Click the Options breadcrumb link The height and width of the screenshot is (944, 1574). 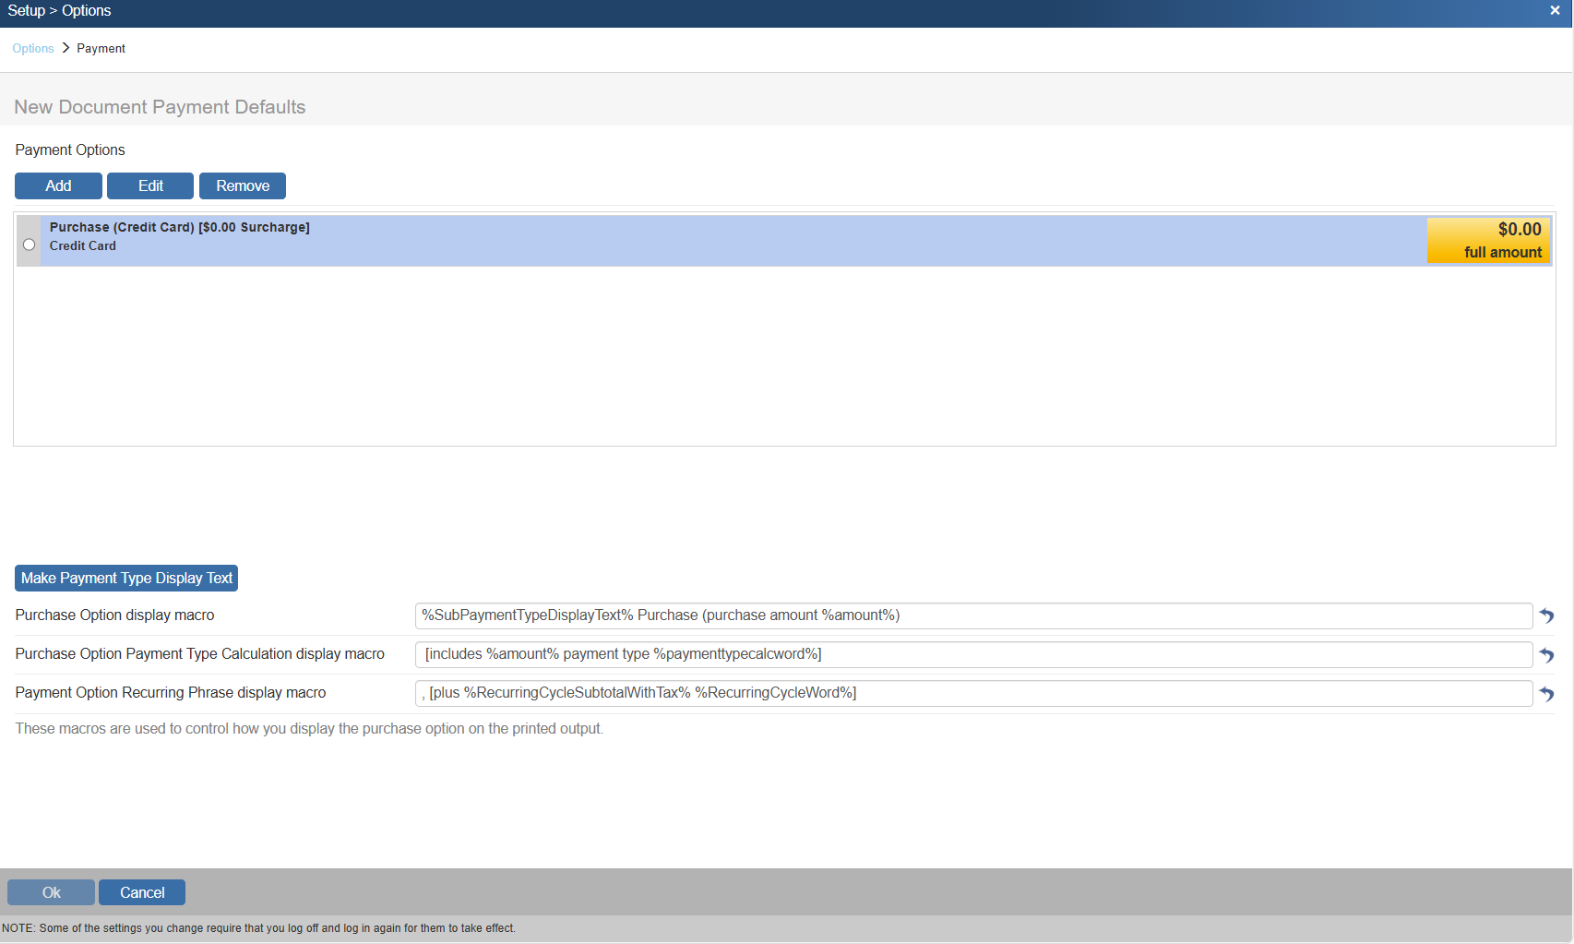pyautogui.click(x=33, y=49)
